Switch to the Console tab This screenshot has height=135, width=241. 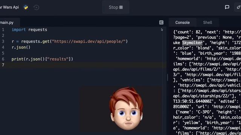tap(182, 22)
